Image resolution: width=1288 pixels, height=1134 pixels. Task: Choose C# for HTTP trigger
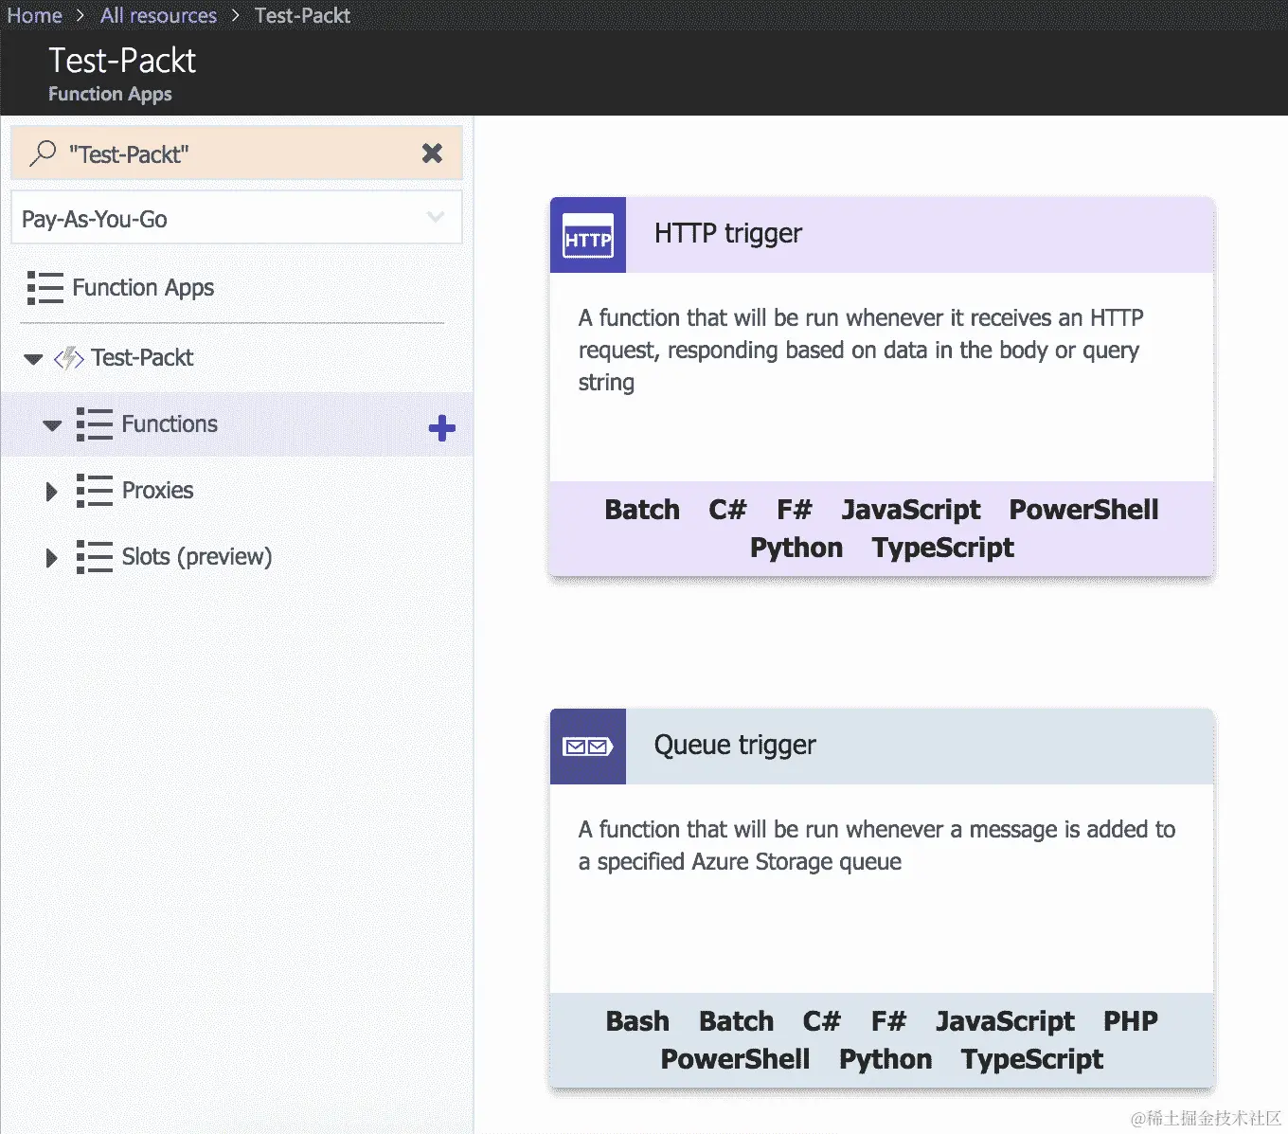(x=727, y=510)
